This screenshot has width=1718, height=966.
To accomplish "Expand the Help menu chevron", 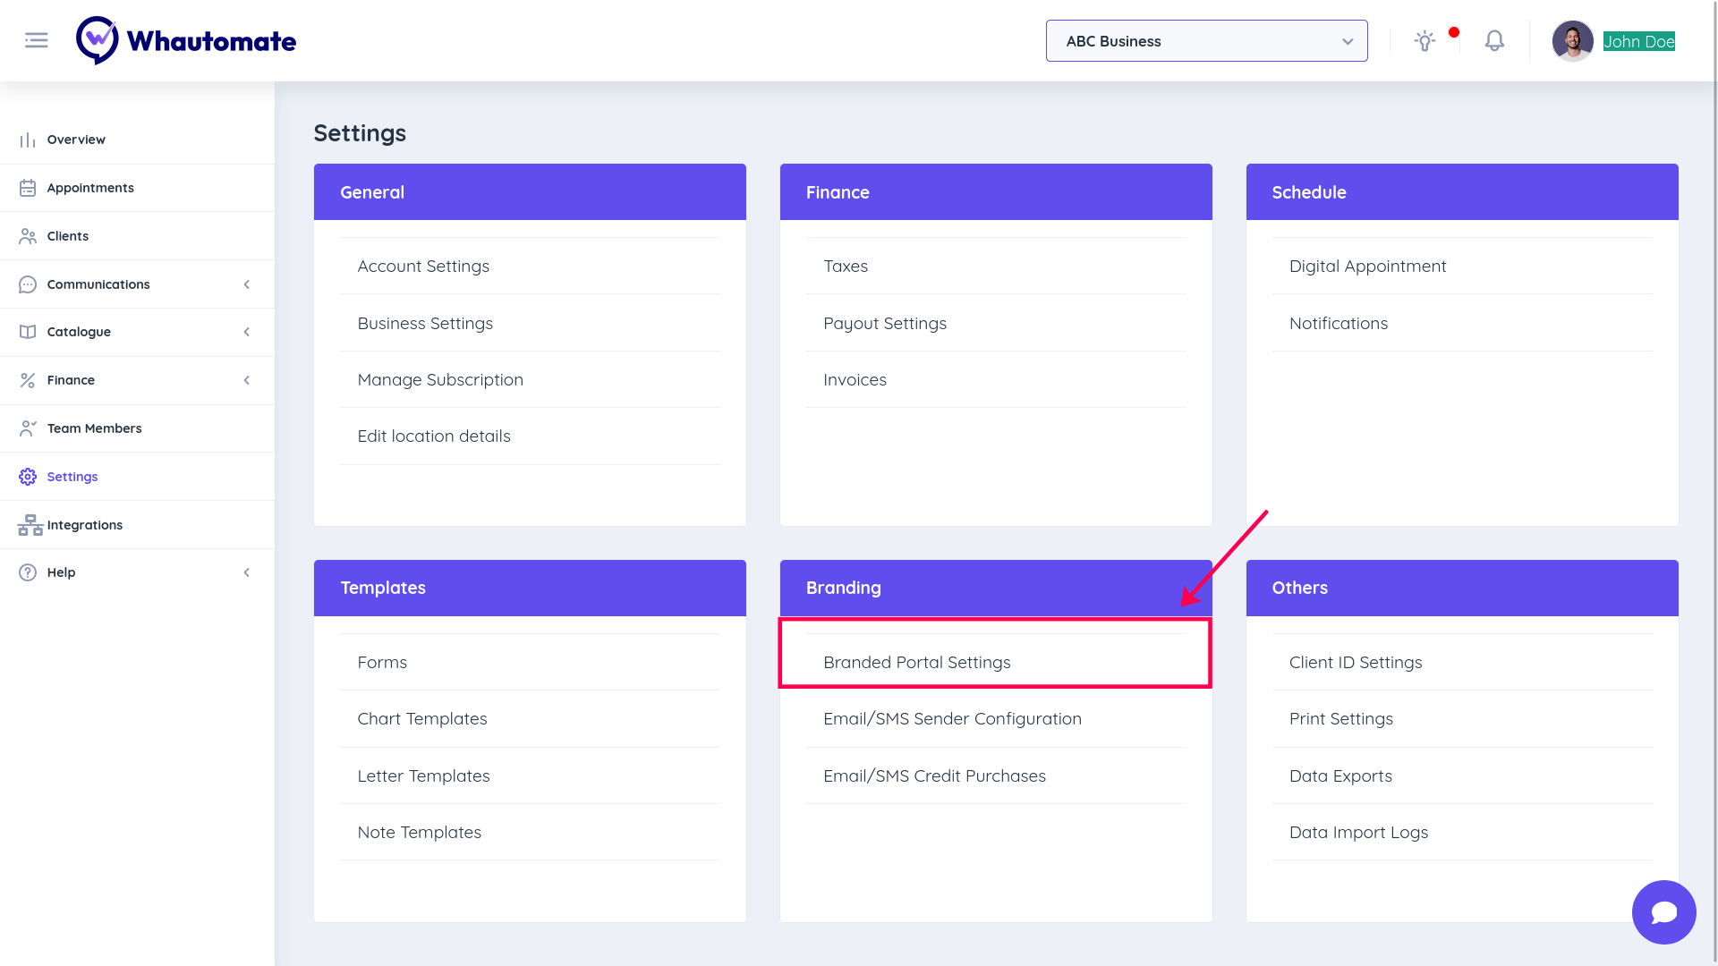I will click(247, 572).
